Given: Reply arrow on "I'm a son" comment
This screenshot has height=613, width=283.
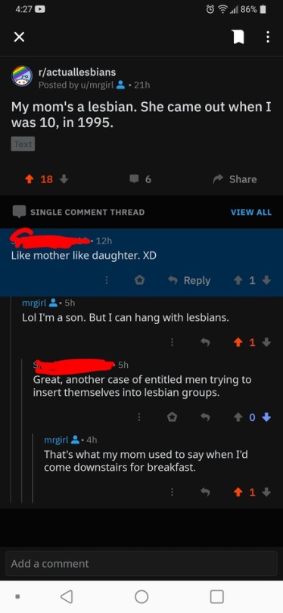Looking at the screenshot, I should [204, 343].
